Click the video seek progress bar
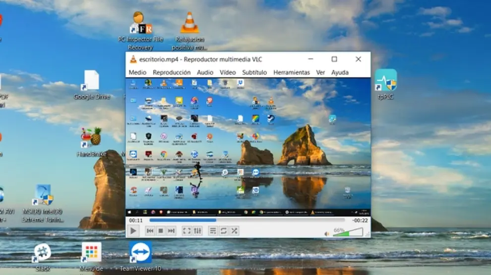 [246, 220]
